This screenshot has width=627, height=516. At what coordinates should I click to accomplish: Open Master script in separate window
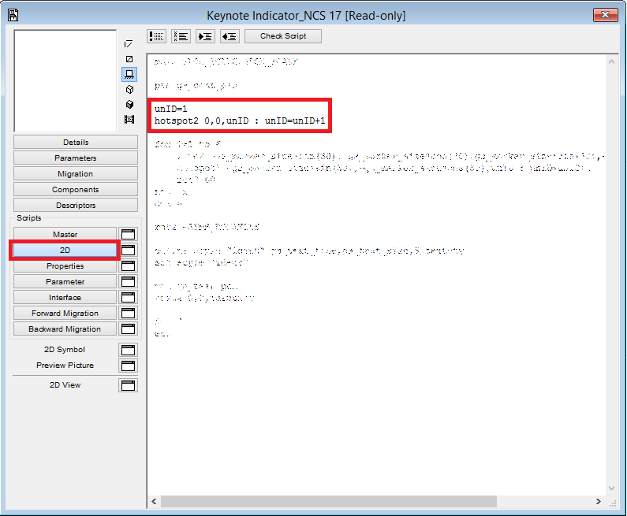click(128, 235)
